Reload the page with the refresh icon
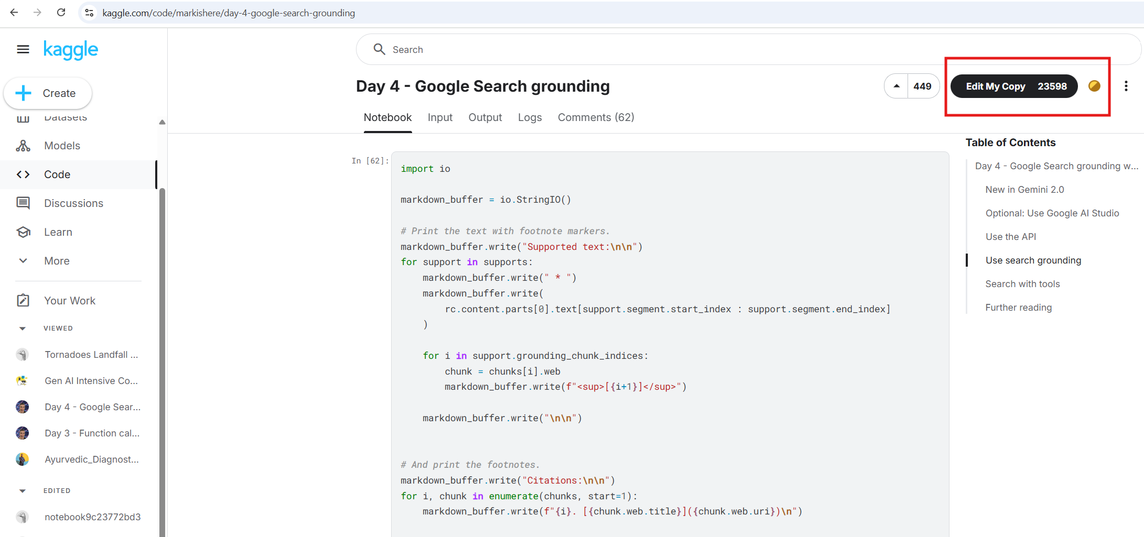The height and width of the screenshot is (537, 1144). click(x=61, y=13)
